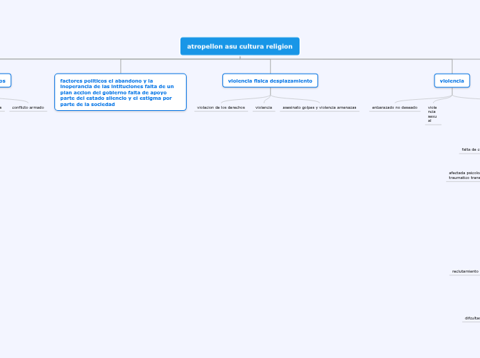This screenshot has width=480, height=358.
Task: Select the 'embarazado no deseado' subtopic
Action: 394,107
